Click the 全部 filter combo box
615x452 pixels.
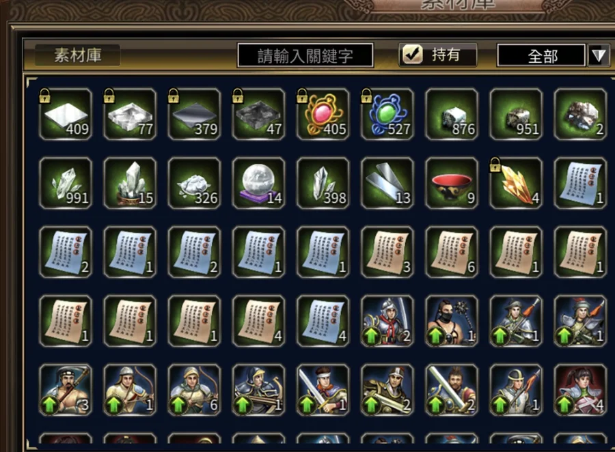[x=542, y=55]
